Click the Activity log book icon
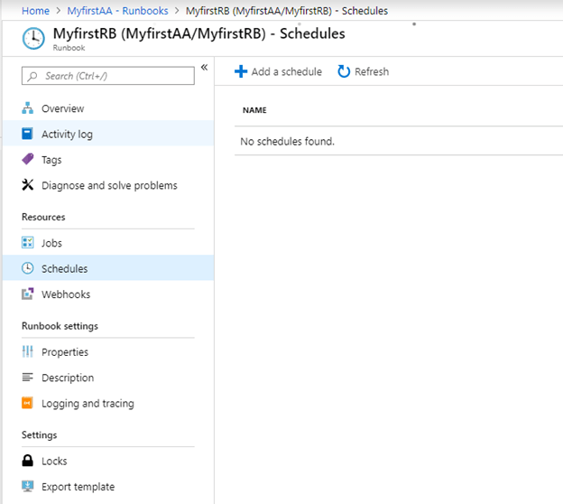Viewport: 563px width, 504px height. pyautogui.click(x=27, y=135)
